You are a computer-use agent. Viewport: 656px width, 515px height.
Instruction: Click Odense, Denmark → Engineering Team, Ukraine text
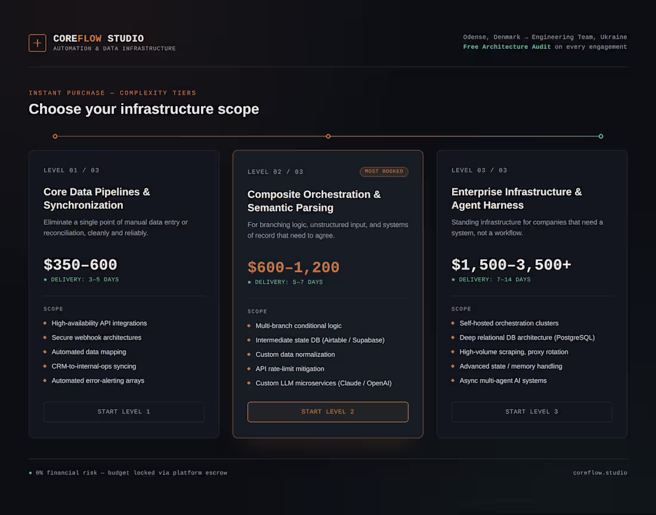pos(544,37)
